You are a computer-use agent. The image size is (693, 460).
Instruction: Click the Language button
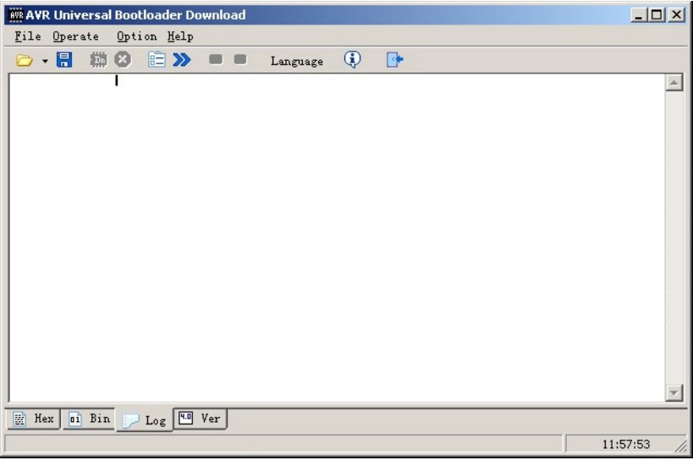point(296,61)
